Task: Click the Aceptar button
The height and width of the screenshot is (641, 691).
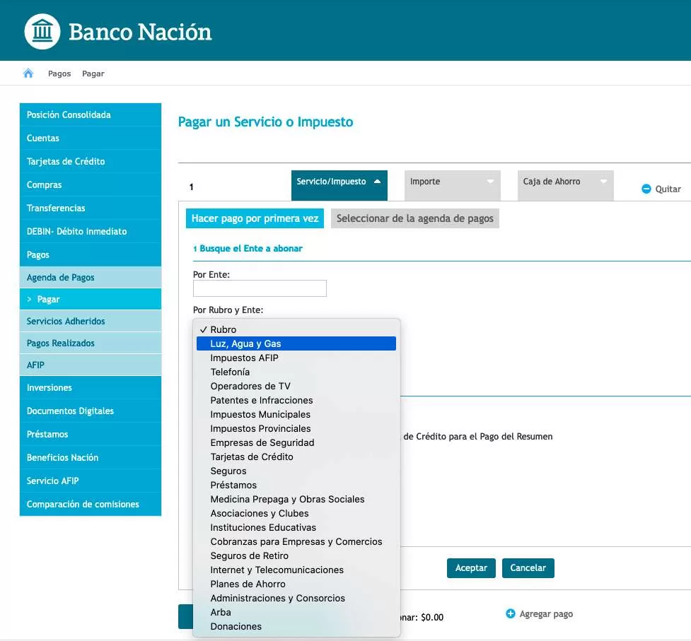Action: click(471, 568)
